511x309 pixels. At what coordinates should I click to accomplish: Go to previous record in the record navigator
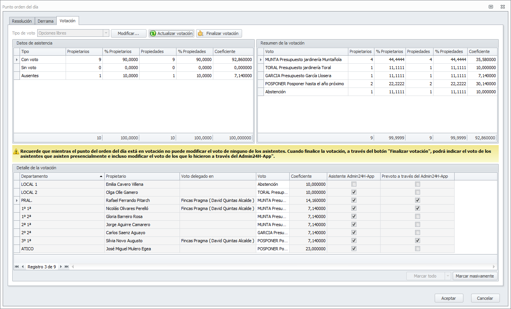[23, 267]
